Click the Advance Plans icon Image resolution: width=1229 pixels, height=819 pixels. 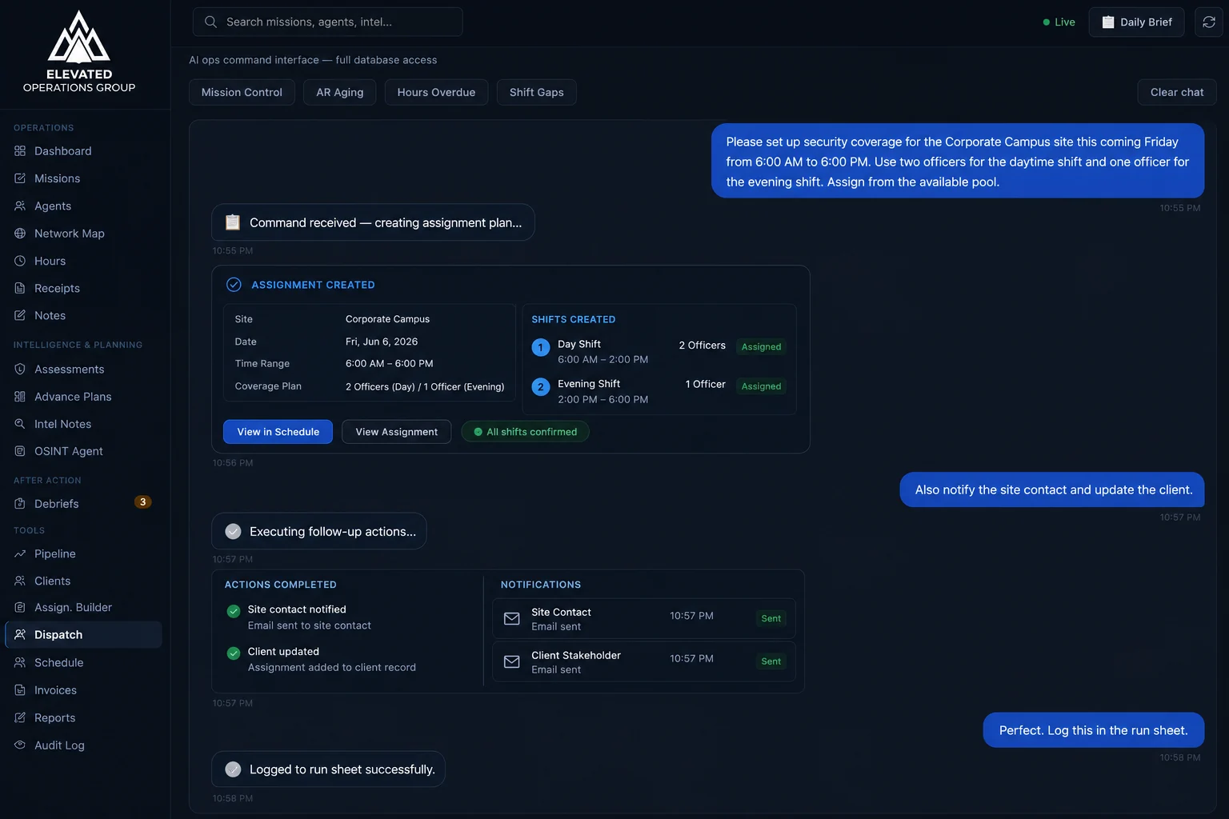[x=20, y=396]
